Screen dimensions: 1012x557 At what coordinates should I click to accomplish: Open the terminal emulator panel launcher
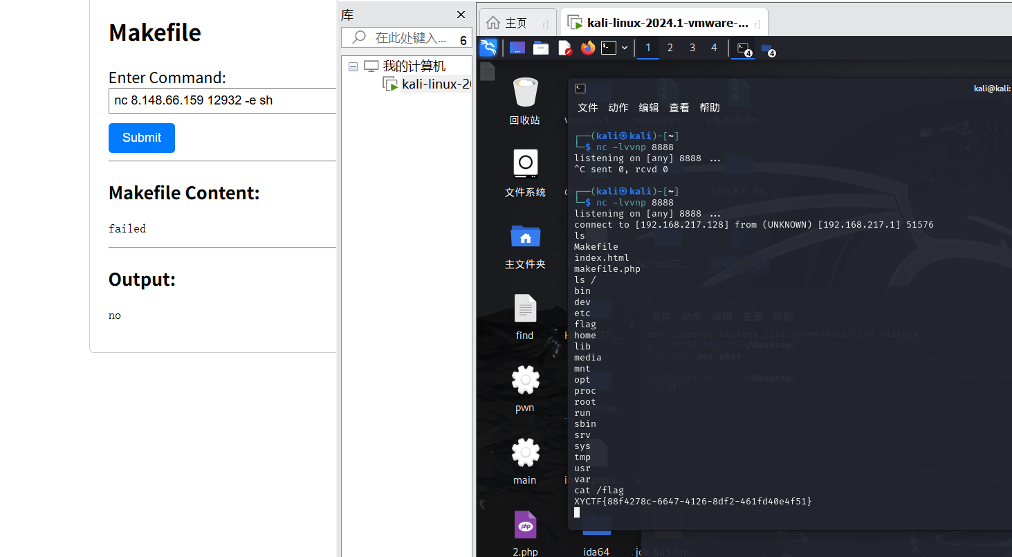coord(608,48)
